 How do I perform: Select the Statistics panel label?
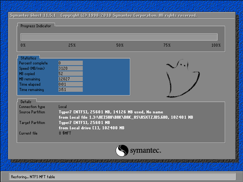28,58
